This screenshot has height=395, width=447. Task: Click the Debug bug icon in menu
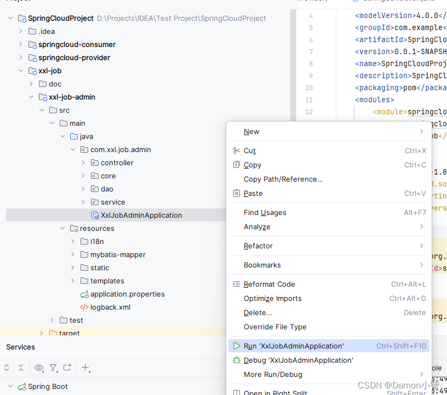pyautogui.click(x=236, y=361)
